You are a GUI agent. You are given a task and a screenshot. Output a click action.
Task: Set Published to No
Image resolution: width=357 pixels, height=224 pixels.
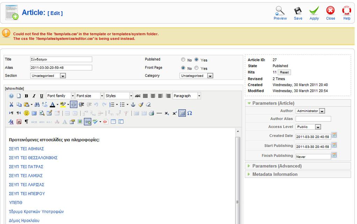coord(183,59)
